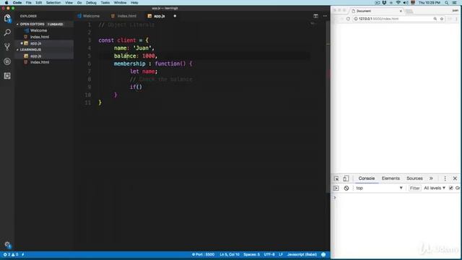This screenshot has height=260, width=462.
Task: Click Ln 5, Col 10 in the status bar
Action: [x=230, y=254]
